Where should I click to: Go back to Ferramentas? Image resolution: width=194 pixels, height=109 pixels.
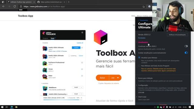143,20
